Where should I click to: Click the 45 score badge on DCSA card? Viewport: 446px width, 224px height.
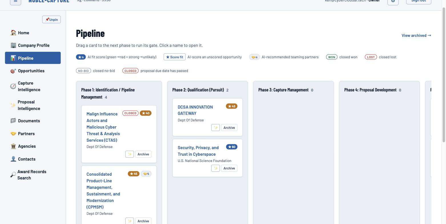coord(232,106)
